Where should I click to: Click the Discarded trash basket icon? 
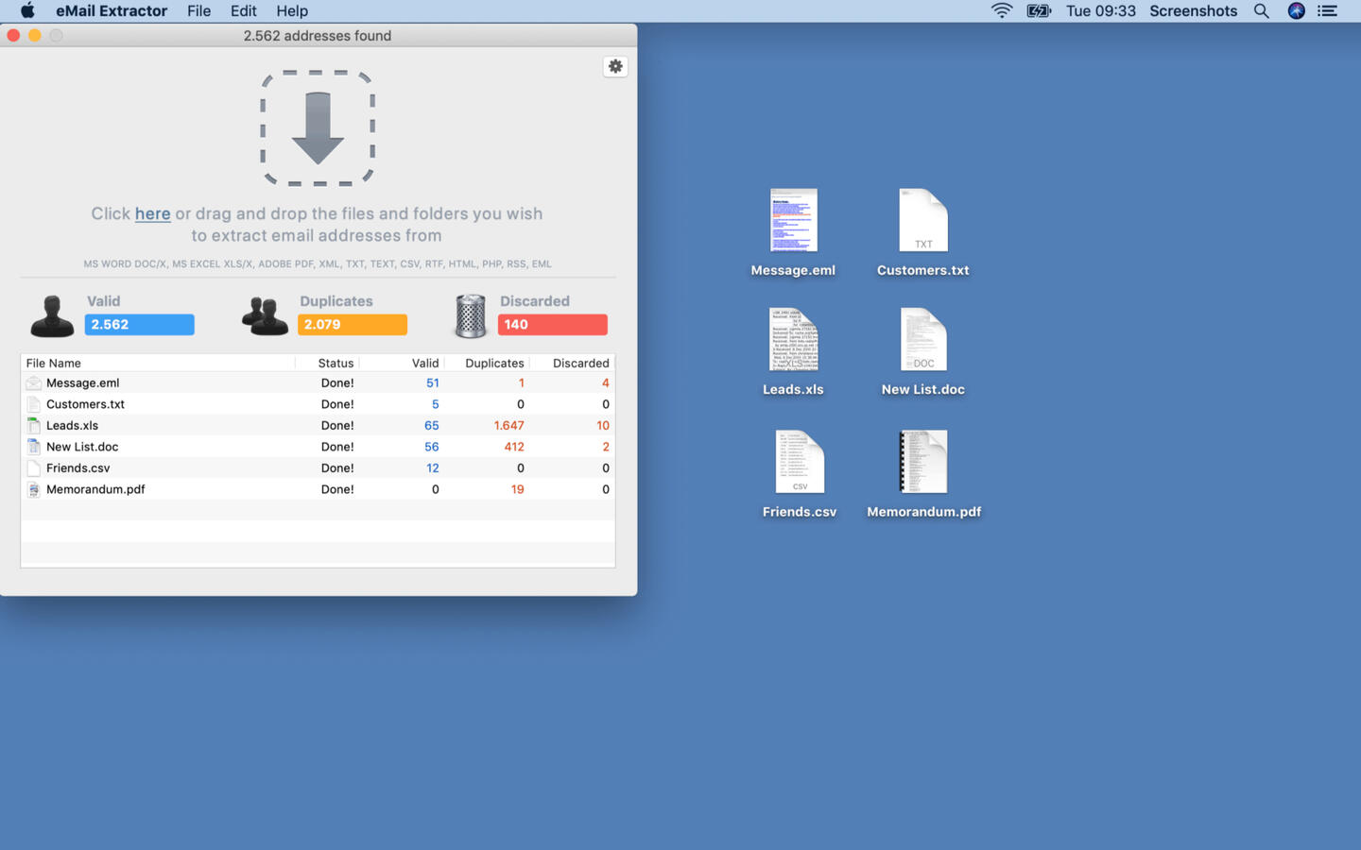tap(470, 314)
